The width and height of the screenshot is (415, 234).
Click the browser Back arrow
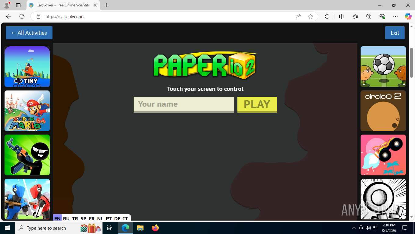coord(9,16)
